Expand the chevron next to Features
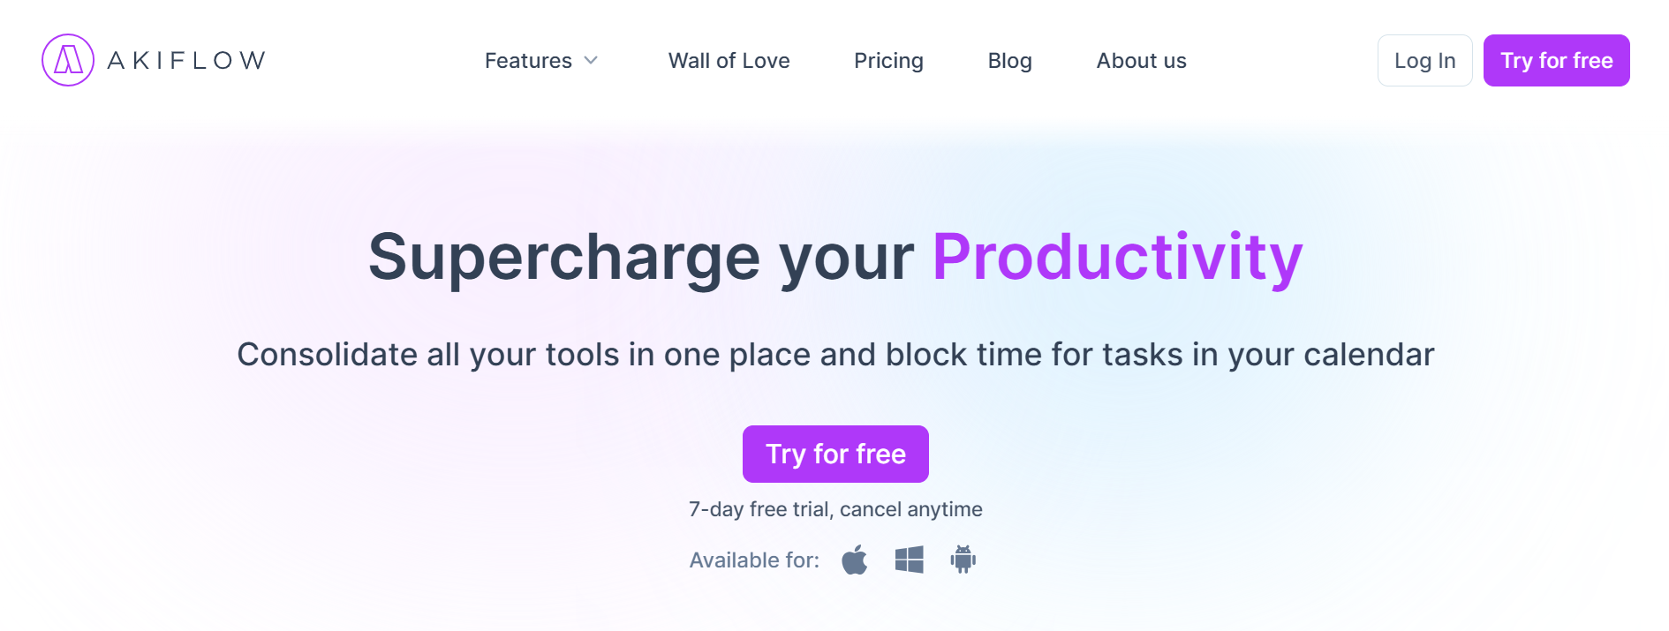This screenshot has width=1669, height=631. pos(592,61)
